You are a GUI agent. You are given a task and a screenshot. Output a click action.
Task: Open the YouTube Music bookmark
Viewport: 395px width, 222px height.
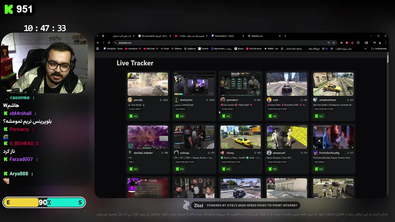254,49
